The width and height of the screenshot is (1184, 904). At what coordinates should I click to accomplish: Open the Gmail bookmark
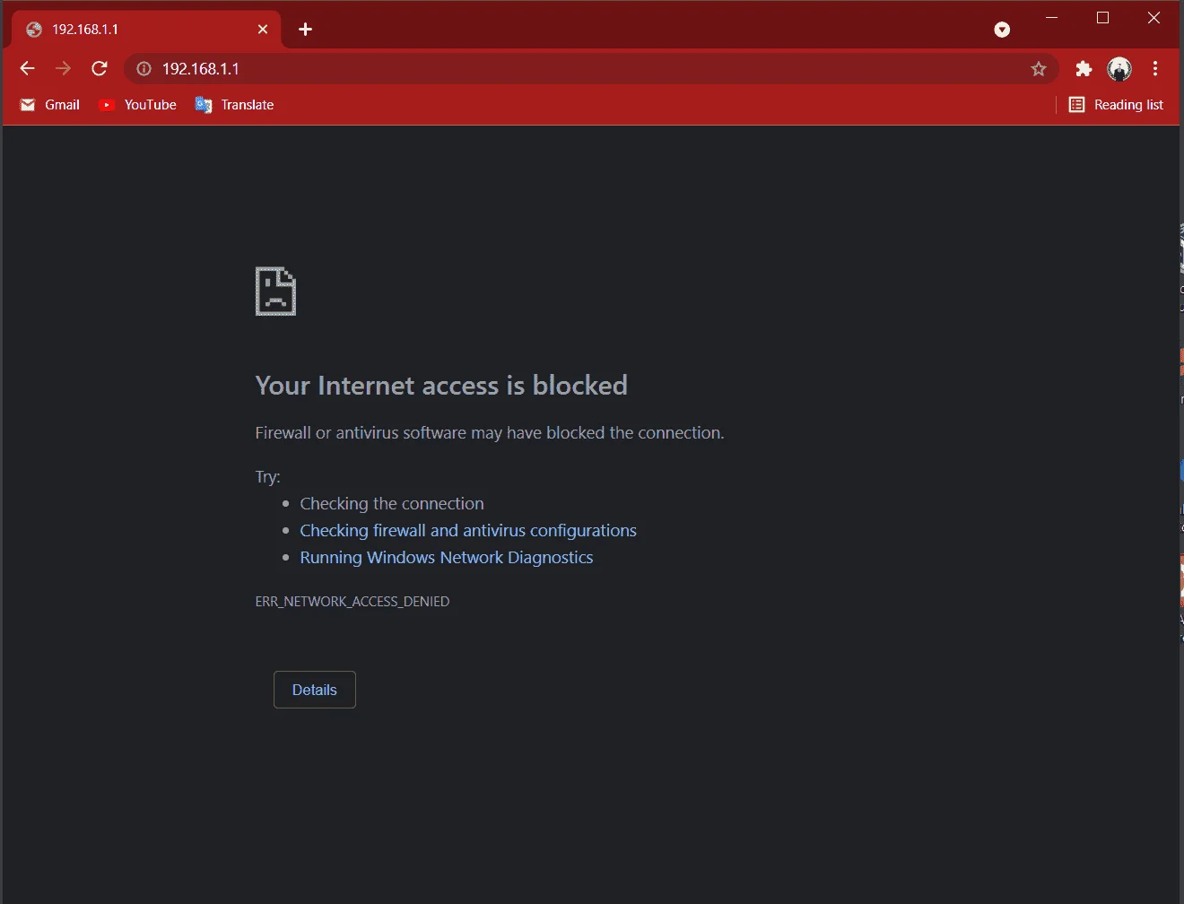[50, 105]
